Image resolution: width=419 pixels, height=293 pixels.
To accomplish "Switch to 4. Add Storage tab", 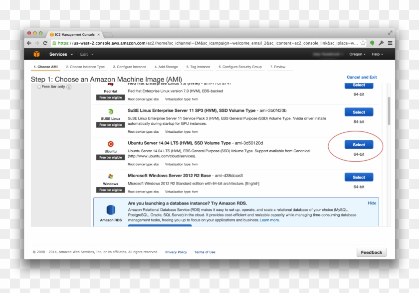I will pos(166,67).
